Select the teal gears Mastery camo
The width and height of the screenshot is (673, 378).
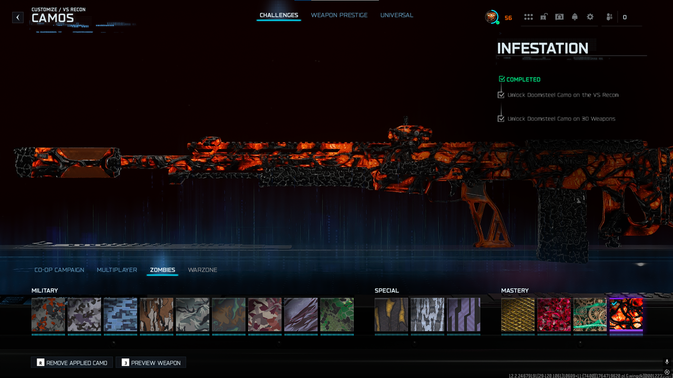(x=590, y=314)
